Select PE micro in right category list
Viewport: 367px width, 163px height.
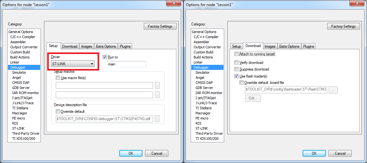pos(202,118)
